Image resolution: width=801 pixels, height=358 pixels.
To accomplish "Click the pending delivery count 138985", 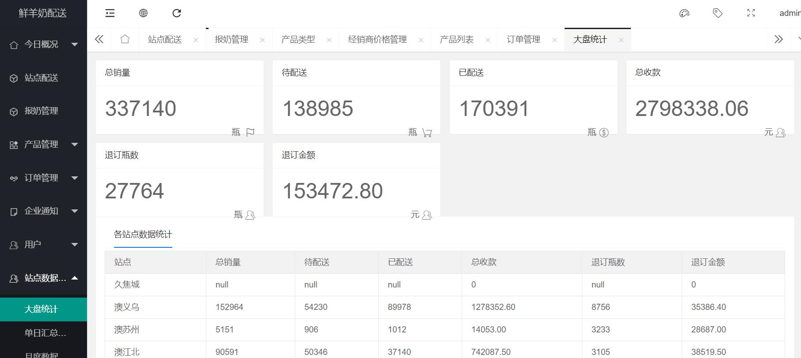I will 318,108.
